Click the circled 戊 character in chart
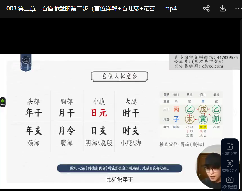Image resolution: width=242 pixels, height=191 pixels. [203, 109]
